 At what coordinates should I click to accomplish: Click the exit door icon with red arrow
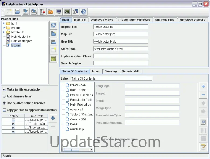[42, 12]
